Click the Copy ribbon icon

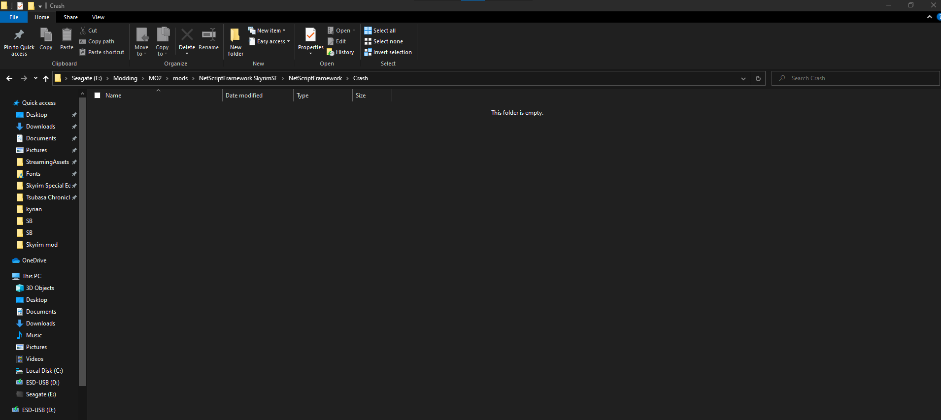[46, 34]
